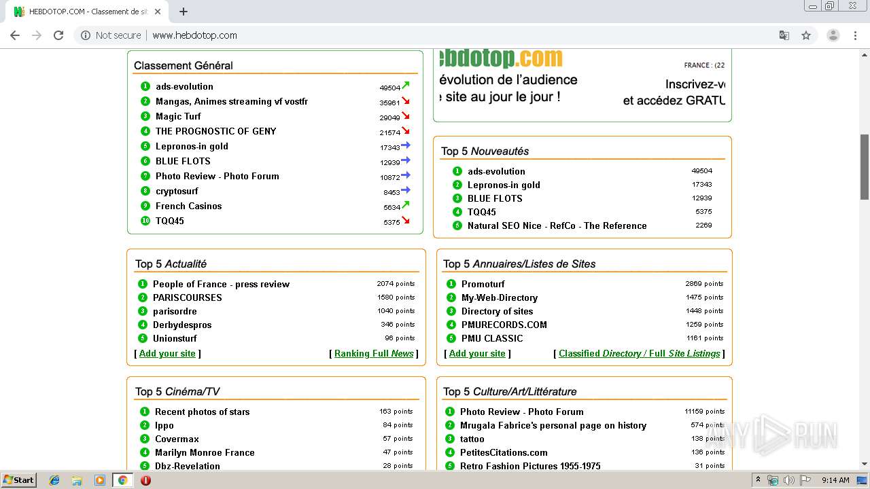
Task: Click Add your site under Annuaires/Listes de Sites
Action: (x=477, y=353)
